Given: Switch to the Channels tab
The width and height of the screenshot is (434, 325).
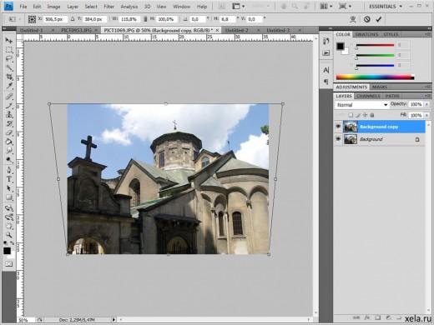Looking at the screenshot, I should click(368, 96).
